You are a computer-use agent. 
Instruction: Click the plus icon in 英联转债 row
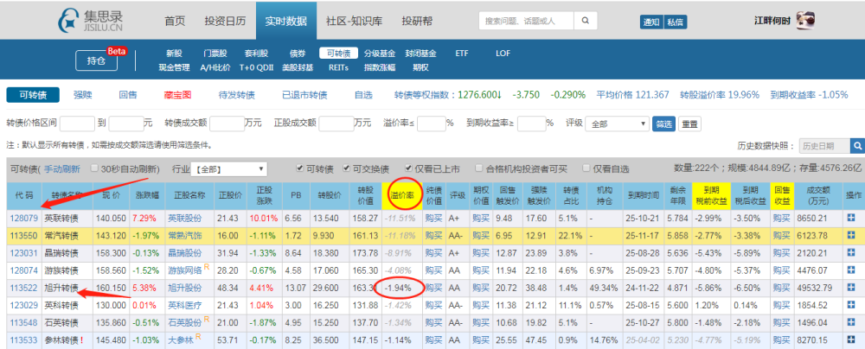pos(851,219)
